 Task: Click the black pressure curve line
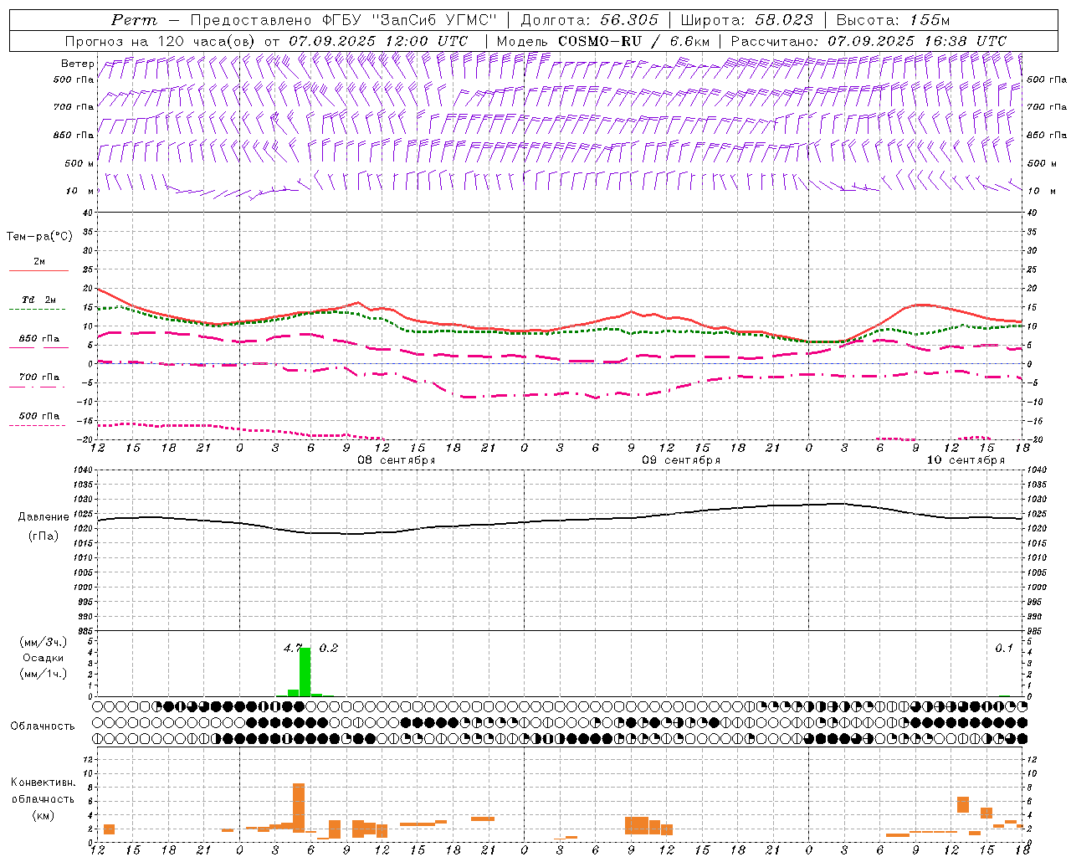click(x=561, y=521)
